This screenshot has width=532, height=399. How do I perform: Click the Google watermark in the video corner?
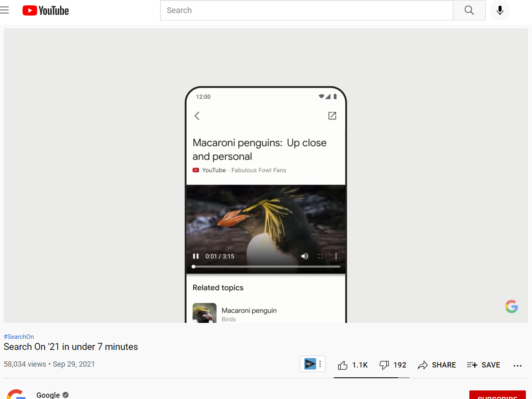[x=511, y=306]
